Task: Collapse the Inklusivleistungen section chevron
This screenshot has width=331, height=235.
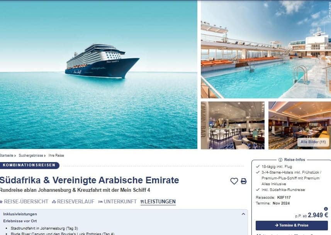Action: click(243, 214)
